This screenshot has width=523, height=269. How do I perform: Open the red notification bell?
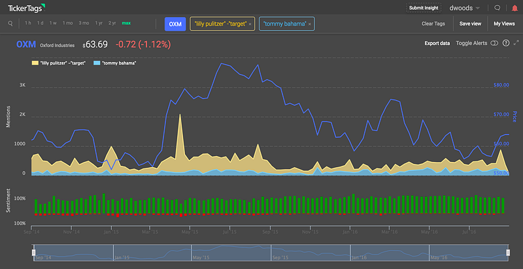pos(515,8)
